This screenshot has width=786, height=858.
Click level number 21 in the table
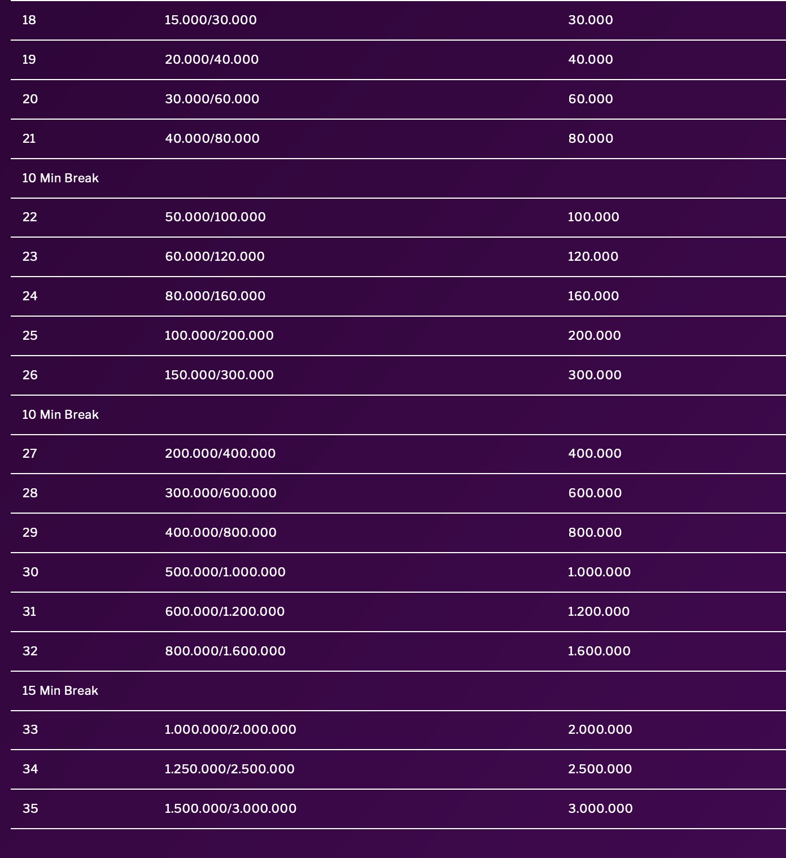29,139
